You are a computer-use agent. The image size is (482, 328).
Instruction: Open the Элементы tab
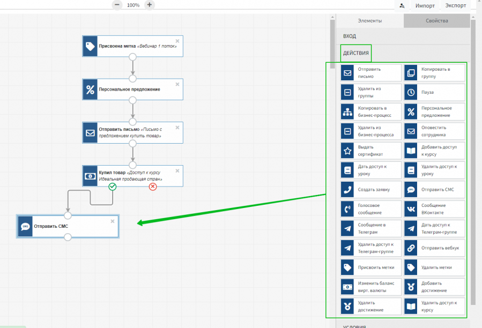pyautogui.click(x=370, y=21)
